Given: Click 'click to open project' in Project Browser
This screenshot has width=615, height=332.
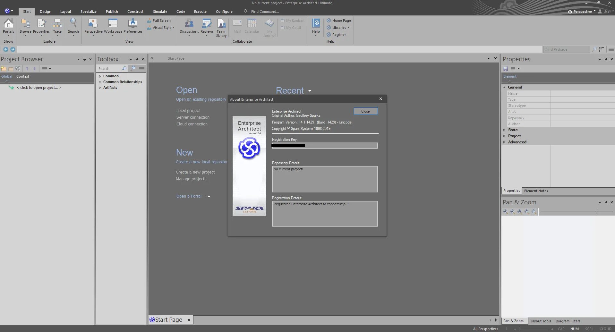Looking at the screenshot, I should pos(39,88).
